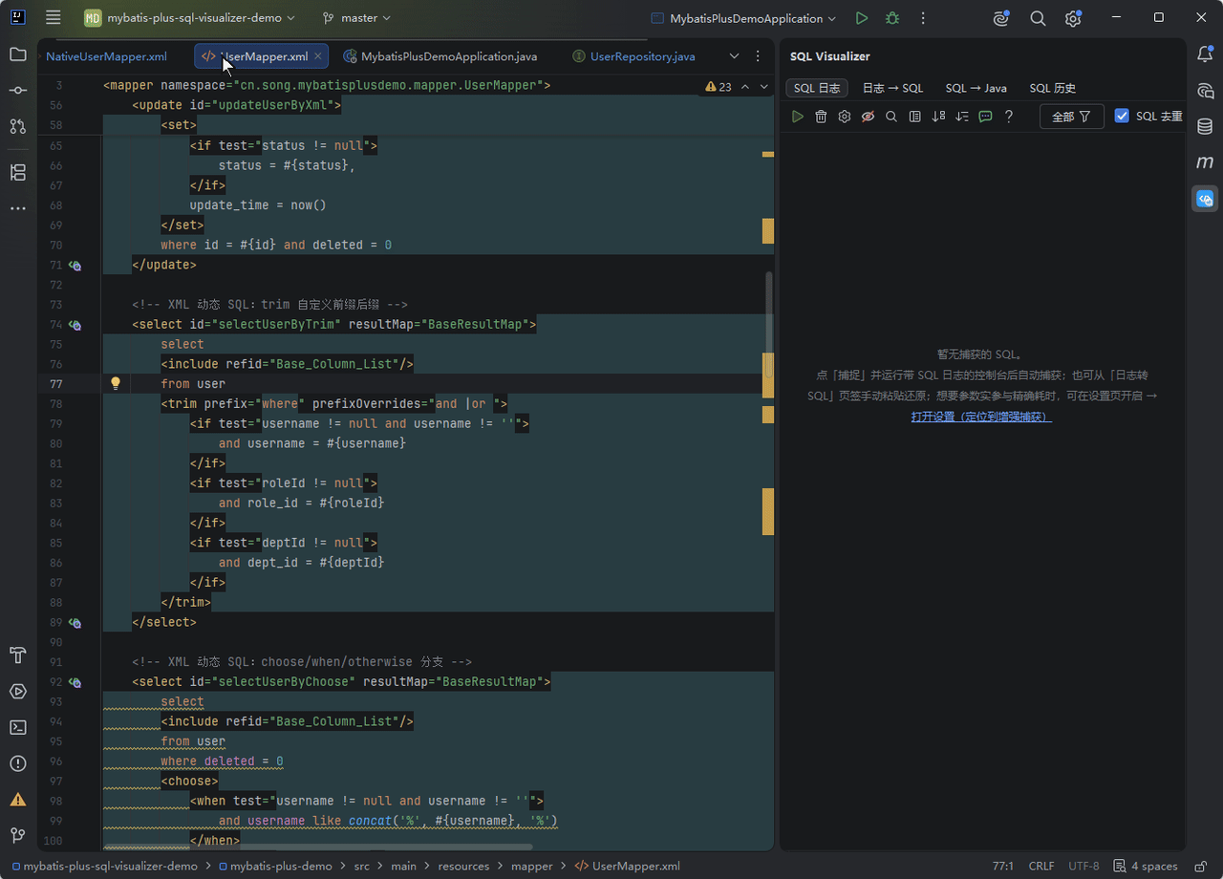Screen dimensions: 1223x879
Task: Open the Commit tool window icon
Action: pos(18,90)
